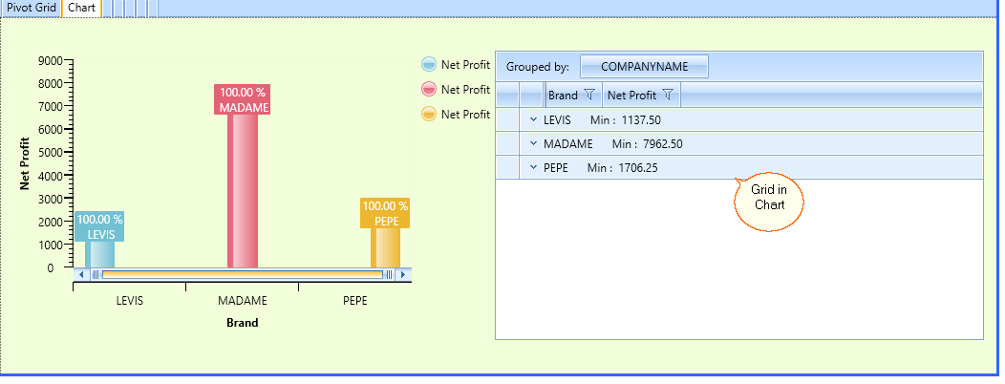Image resolution: width=1005 pixels, height=384 pixels.
Task: Click the yellow Net Profit legend marker
Action: pyautogui.click(x=429, y=114)
